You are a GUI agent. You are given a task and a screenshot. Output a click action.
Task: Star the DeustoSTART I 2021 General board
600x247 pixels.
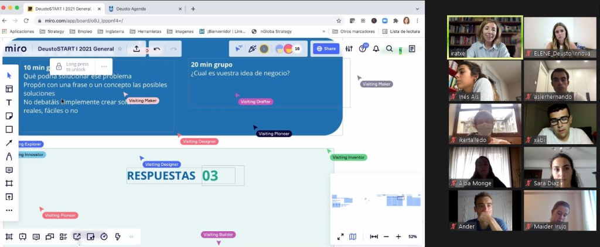pyautogui.click(x=120, y=49)
